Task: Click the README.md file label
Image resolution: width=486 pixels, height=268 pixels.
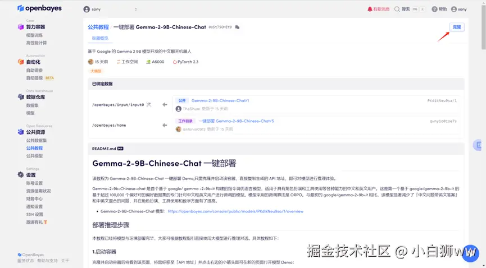Action: coord(104,149)
